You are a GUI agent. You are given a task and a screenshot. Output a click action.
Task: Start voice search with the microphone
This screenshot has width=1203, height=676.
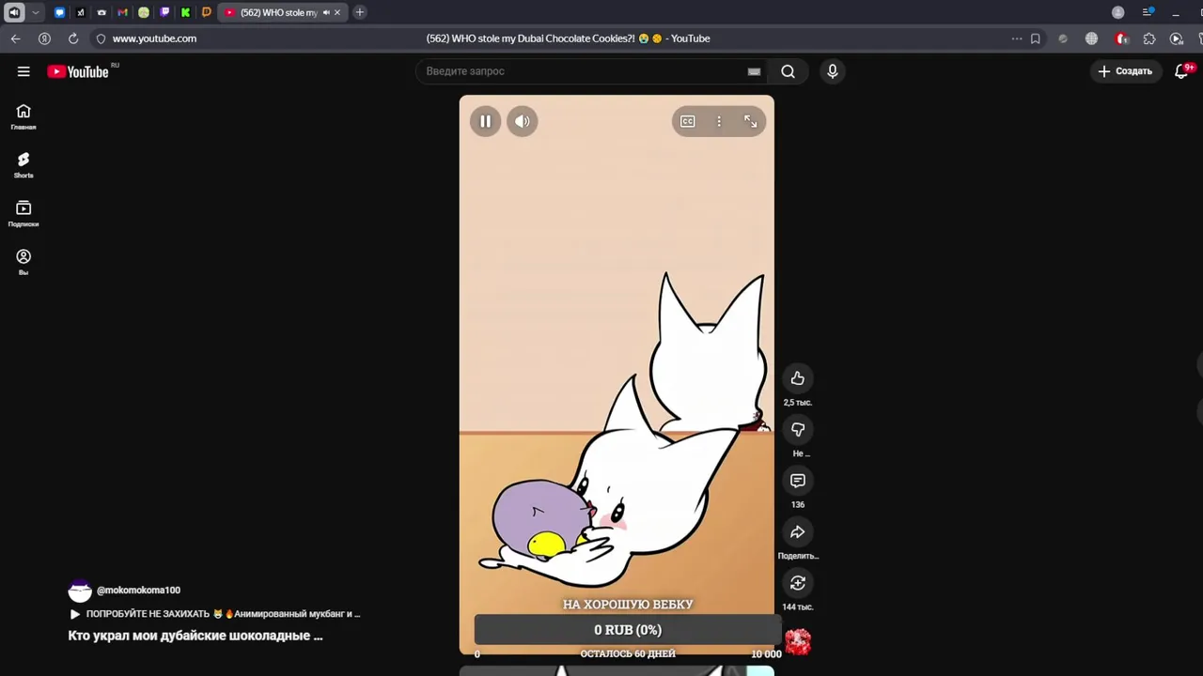(x=833, y=71)
